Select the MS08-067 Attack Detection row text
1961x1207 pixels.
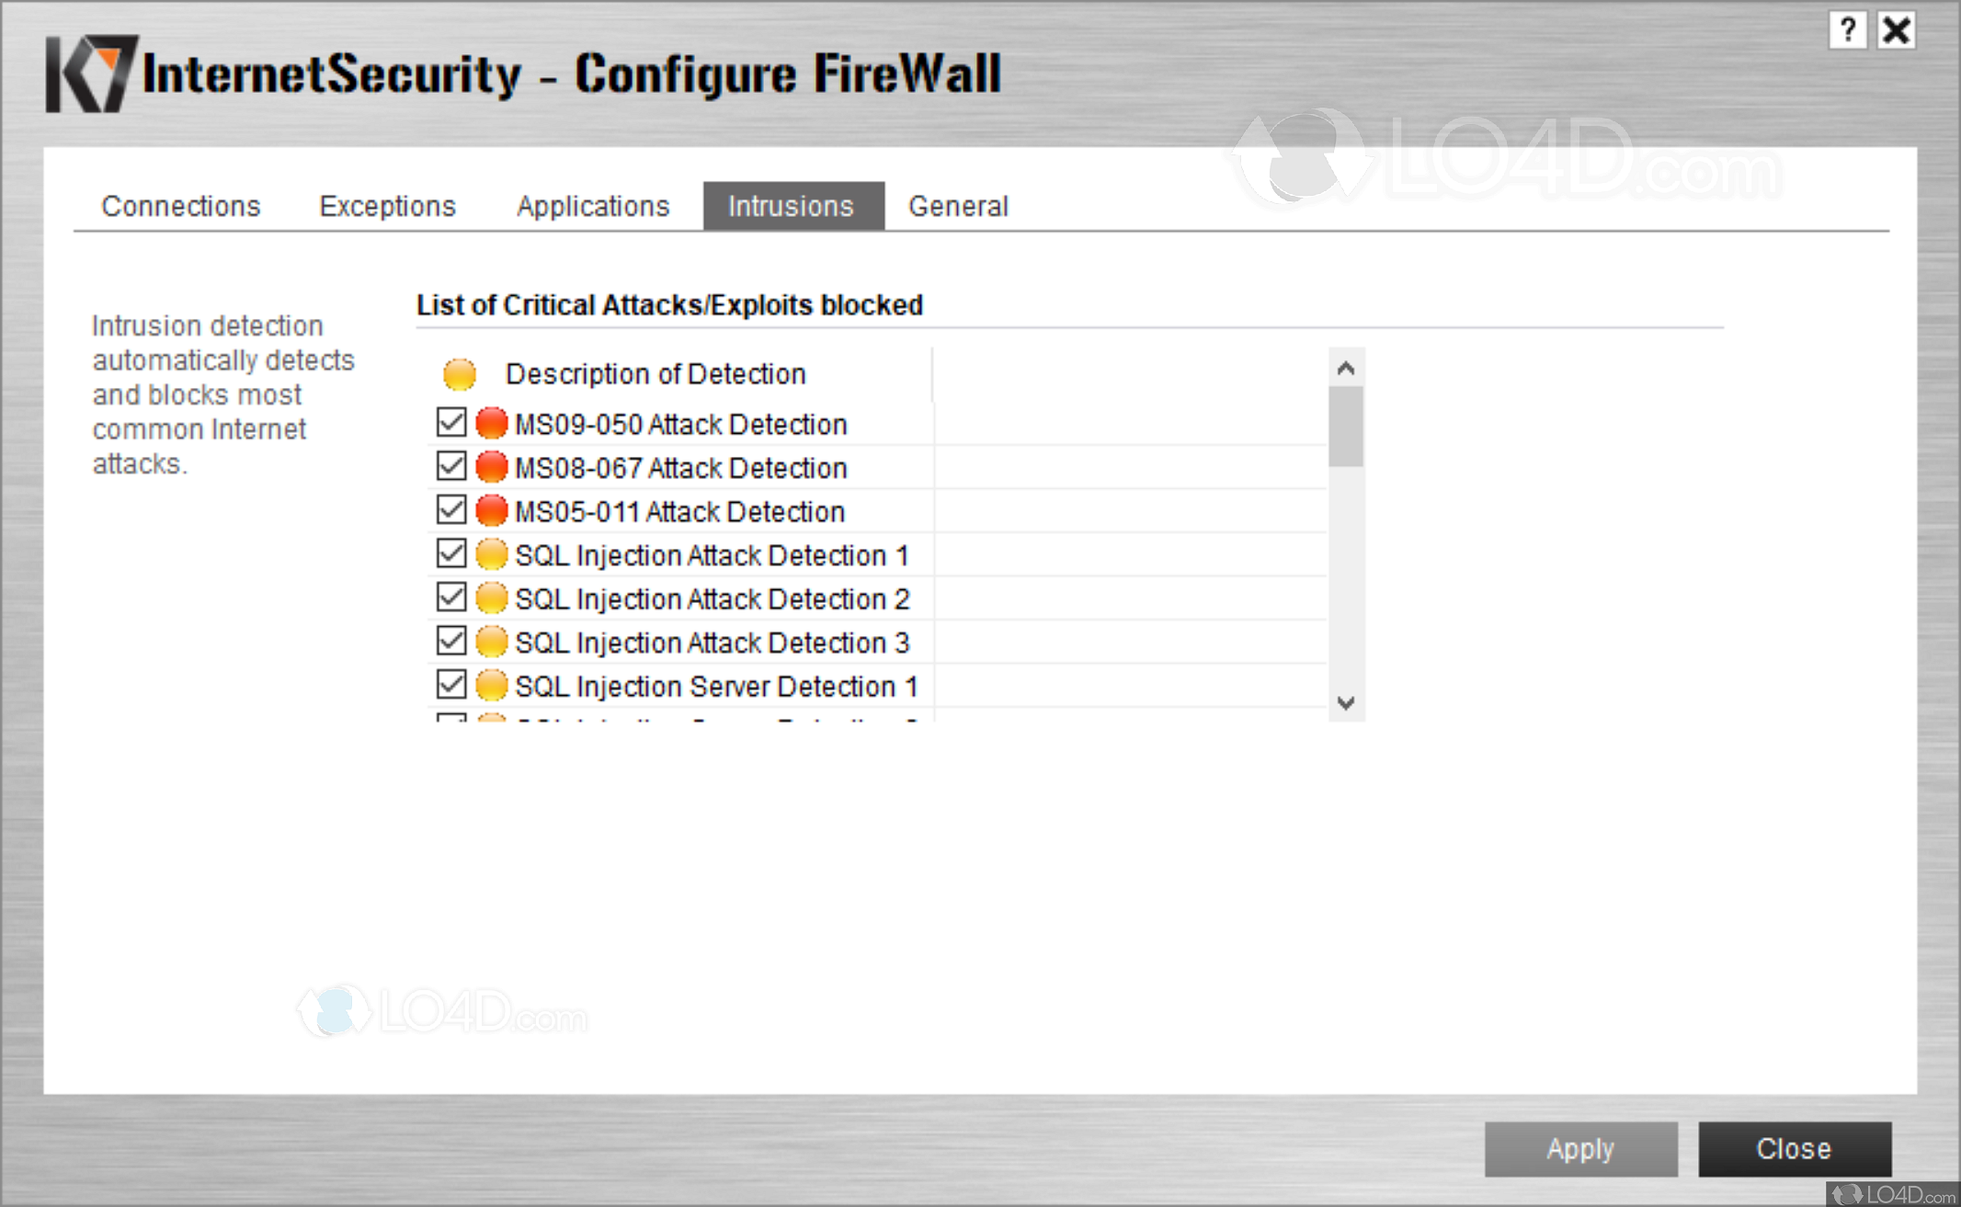point(681,468)
